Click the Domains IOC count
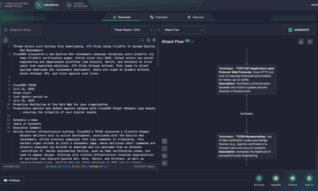Viewport: 318px width, 191px height. (64, 167)
